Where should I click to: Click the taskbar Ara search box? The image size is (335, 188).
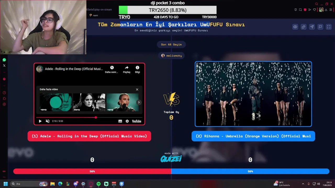(29, 184)
